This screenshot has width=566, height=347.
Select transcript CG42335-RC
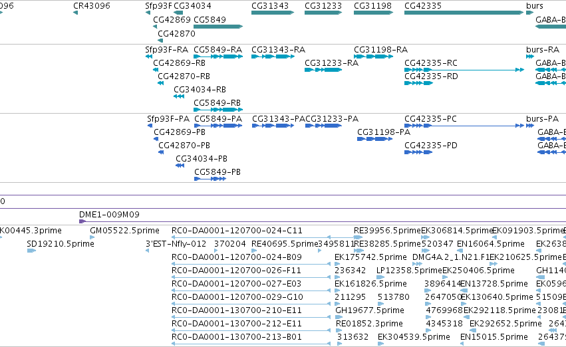(x=464, y=70)
